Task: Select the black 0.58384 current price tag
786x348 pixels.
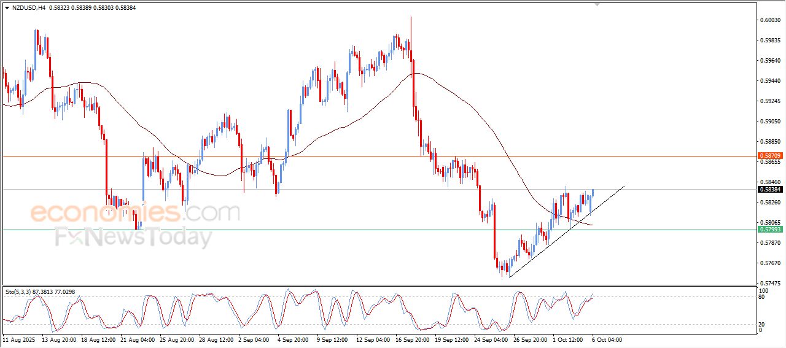Action: [x=771, y=190]
